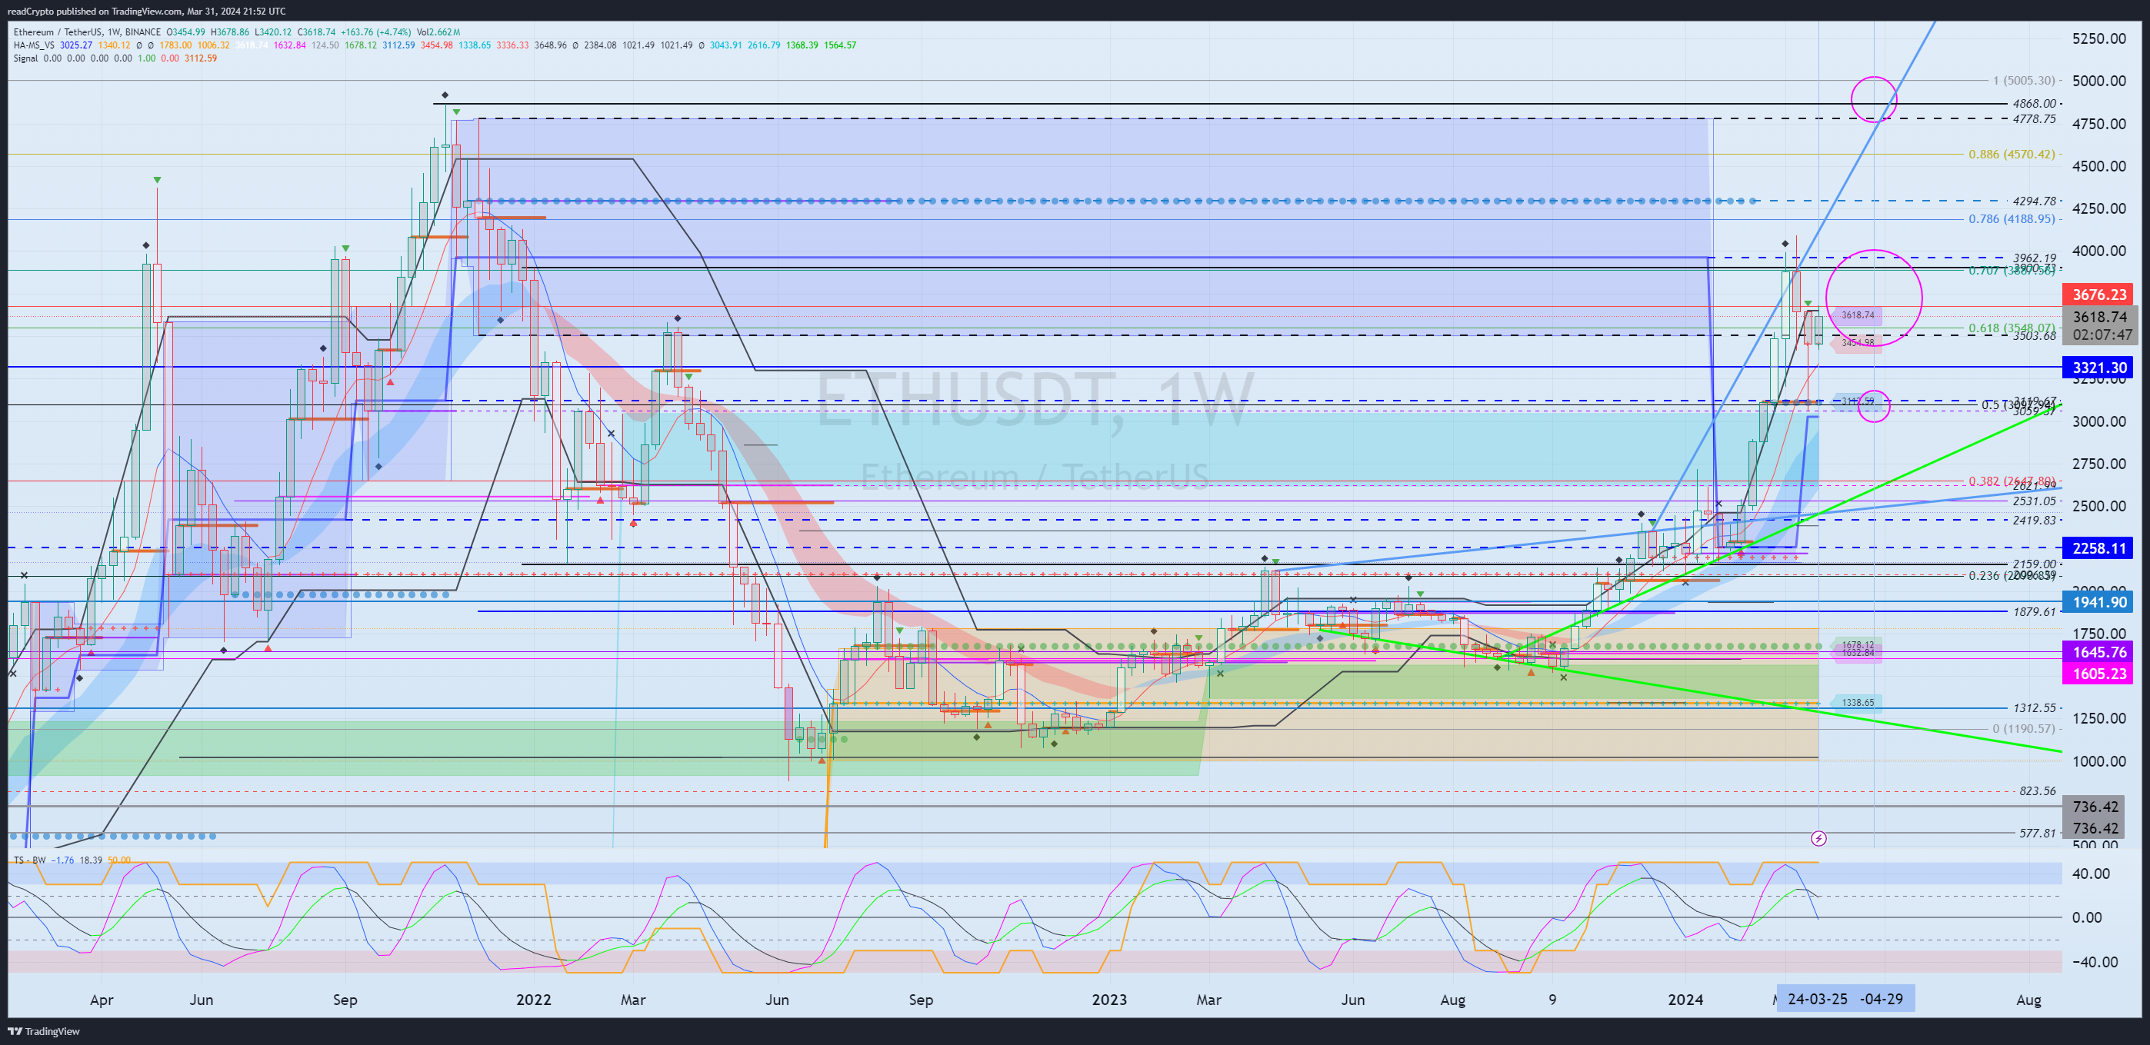Click the 2024 label on time axis
The width and height of the screenshot is (2150, 1045).
pyautogui.click(x=1685, y=999)
